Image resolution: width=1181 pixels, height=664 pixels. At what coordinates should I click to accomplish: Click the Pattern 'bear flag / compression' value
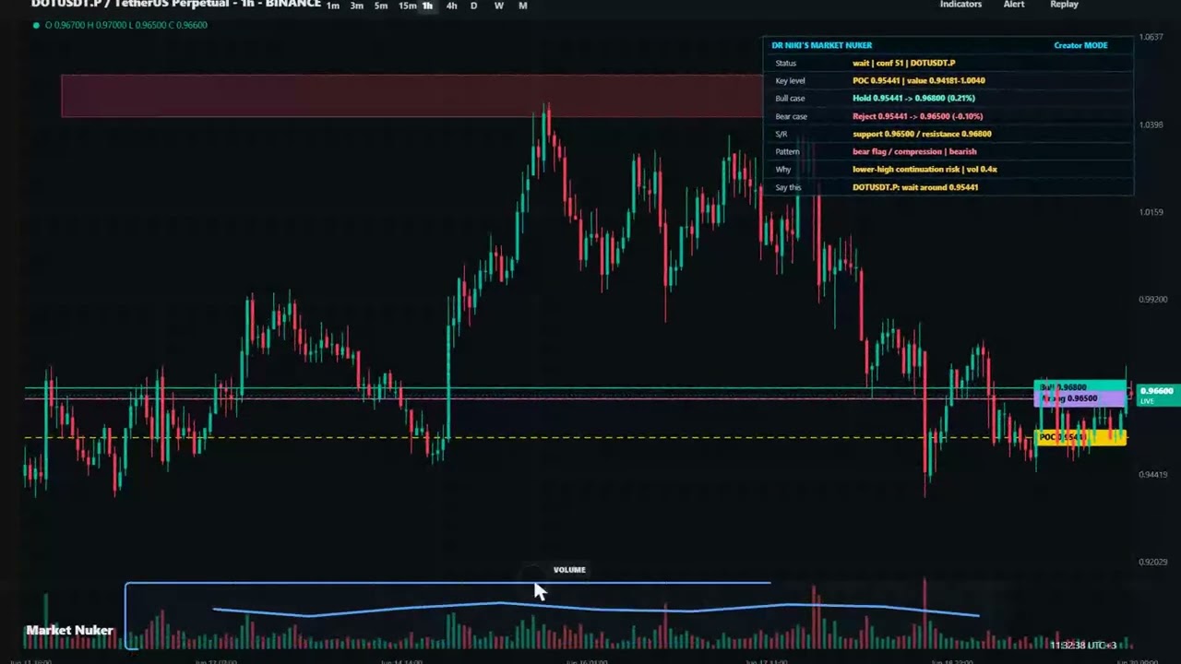pyautogui.click(x=914, y=151)
